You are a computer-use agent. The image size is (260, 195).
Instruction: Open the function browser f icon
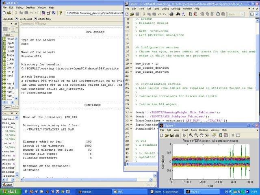(183, 14)
